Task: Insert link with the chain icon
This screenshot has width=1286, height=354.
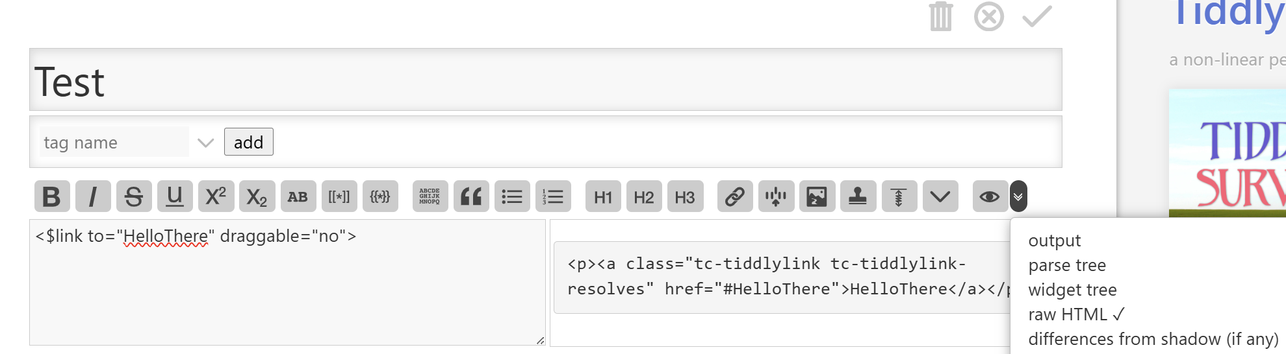Action: 735,196
